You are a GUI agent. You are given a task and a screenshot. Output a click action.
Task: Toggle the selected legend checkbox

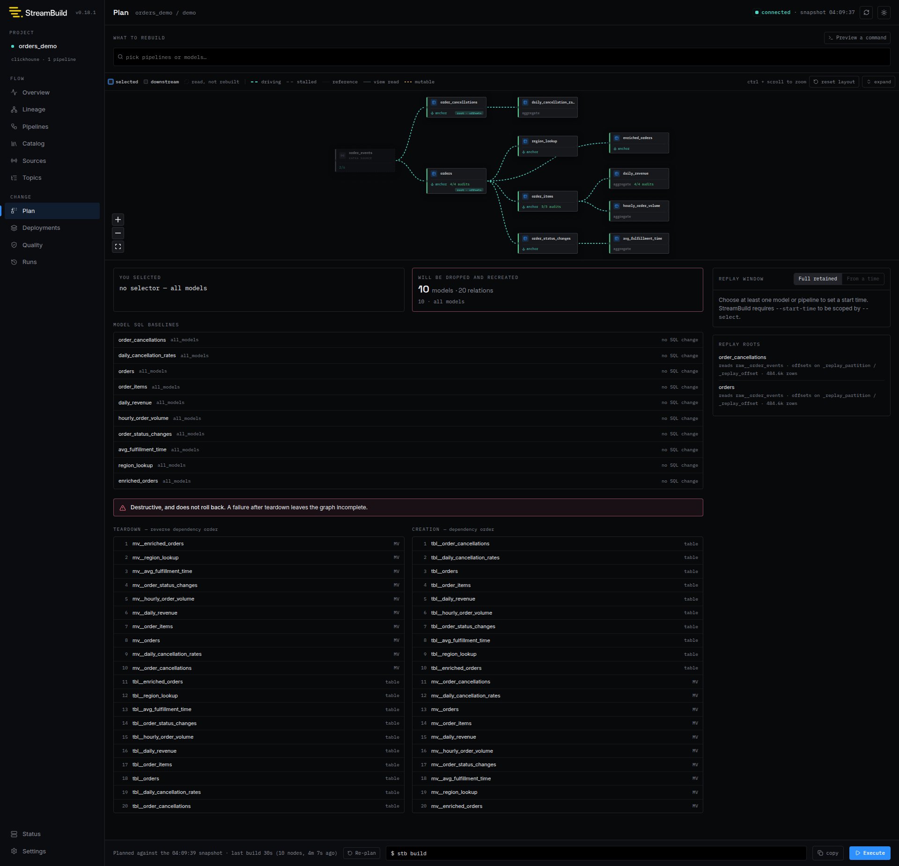click(x=111, y=82)
